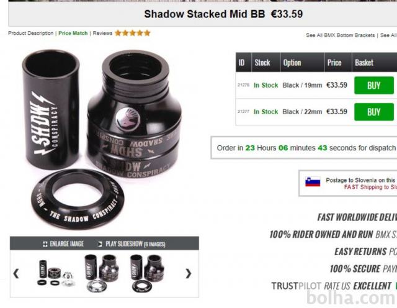Open the Reviews link

pyautogui.click(x=102, y=33)
